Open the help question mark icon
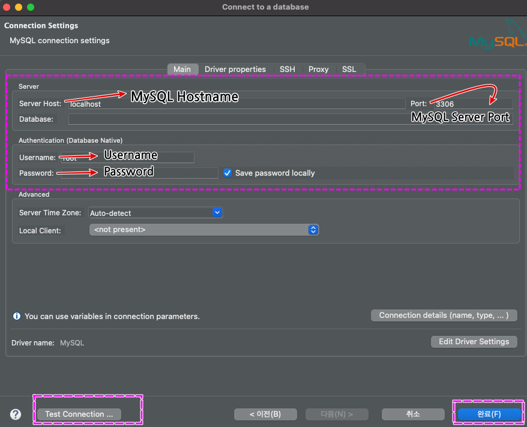The height and width of the screenshot is (427, 527). coord(16,414)
